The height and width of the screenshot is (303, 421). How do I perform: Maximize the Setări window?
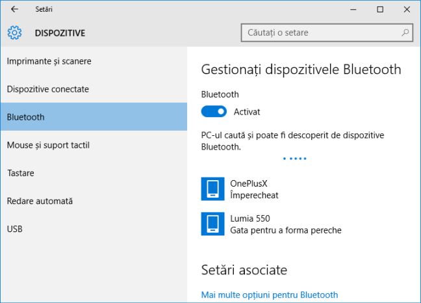[x=380, y=9]
